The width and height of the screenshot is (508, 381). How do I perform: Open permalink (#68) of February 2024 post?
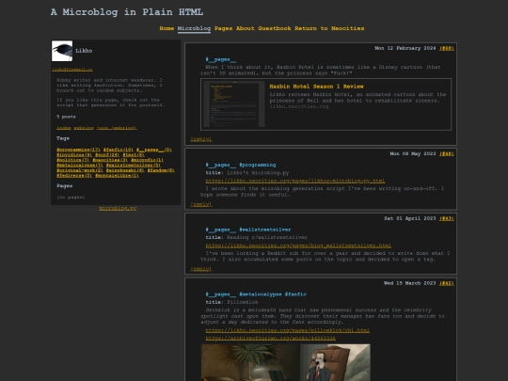click(x=447, y=48)
